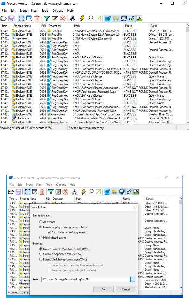Click Find magnifier icon in the window without dialog
The width and height of the screenshot is (189, 298).
[90, 19]
